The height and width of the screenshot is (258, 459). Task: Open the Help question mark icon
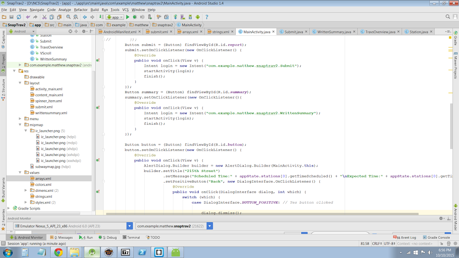[207, 17]
